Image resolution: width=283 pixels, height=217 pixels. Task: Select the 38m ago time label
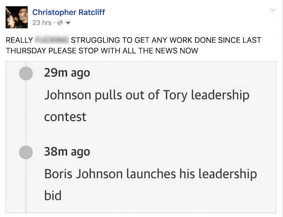67,152
